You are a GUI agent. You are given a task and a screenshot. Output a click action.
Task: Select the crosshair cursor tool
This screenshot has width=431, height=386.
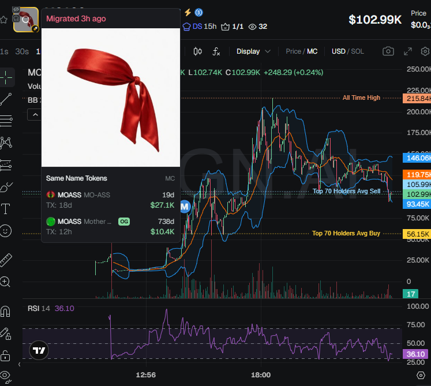pyautogui.click(x=6, y=77)
